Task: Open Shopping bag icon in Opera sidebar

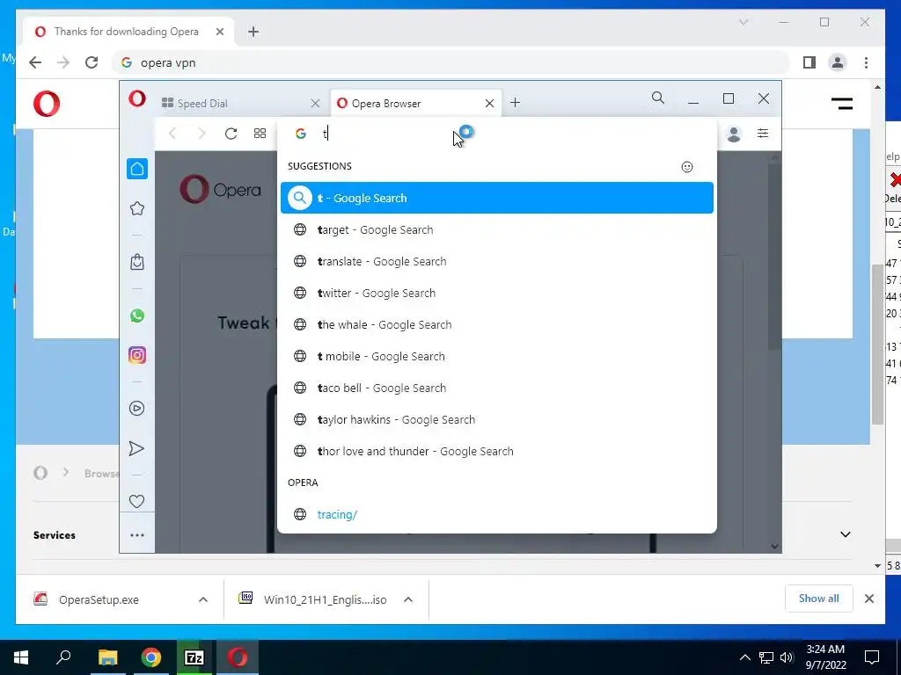Action: 136,262
